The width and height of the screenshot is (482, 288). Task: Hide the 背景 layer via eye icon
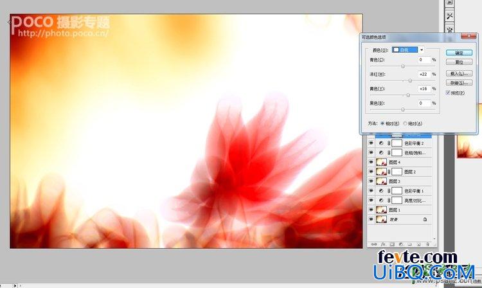(x=371, y=219)
